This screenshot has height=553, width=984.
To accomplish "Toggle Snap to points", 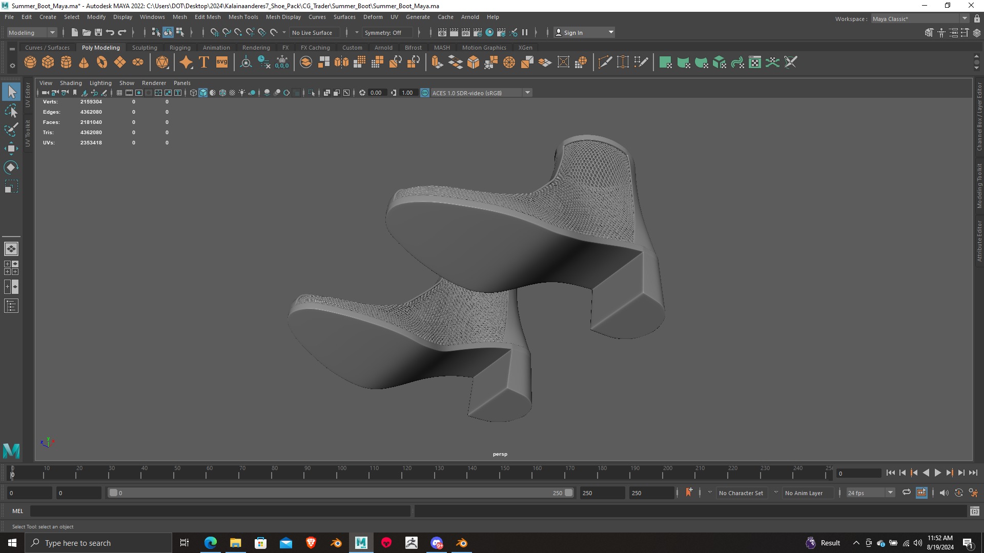I will click(238, 32).
